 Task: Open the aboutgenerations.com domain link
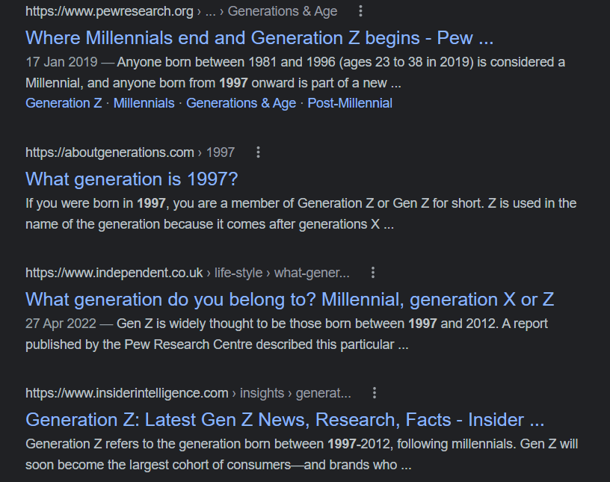click(x=110, y=152)
